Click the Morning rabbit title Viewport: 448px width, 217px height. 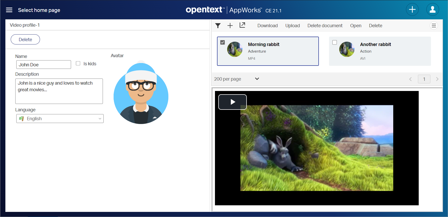click(264, 44)
